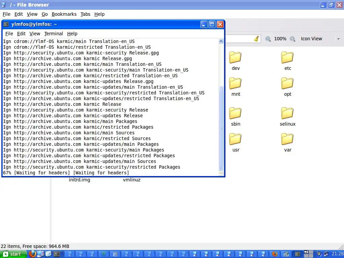344x258 pixels.
Task: Open the Go menu
Action: tap(45, 14)
